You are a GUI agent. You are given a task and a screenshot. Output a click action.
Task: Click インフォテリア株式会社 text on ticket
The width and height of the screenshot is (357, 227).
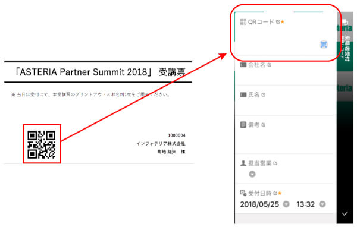click(x=161, y=144)
